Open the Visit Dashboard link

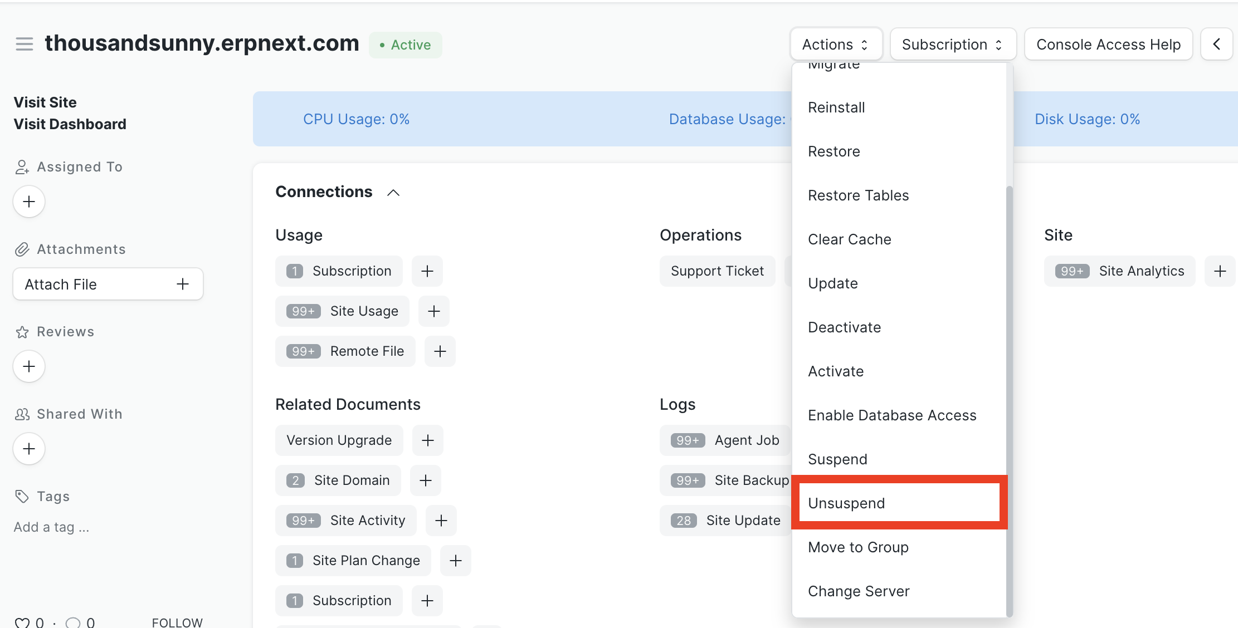(x=70, y=124)
